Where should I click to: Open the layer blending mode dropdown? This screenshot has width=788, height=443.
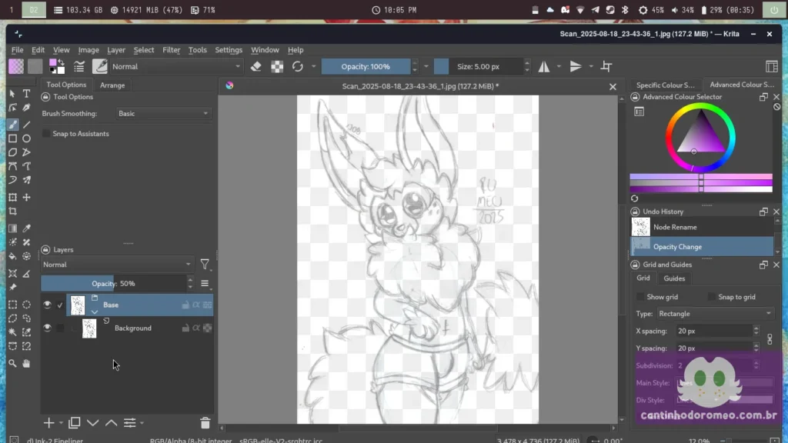[x=117, y=265]
